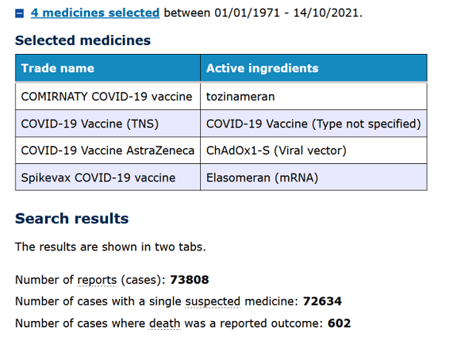The width and height of the screenshot is (476, 344).
Task: Select the COVID-19 Vaccine (TNS) row
Action: point(73,124)
